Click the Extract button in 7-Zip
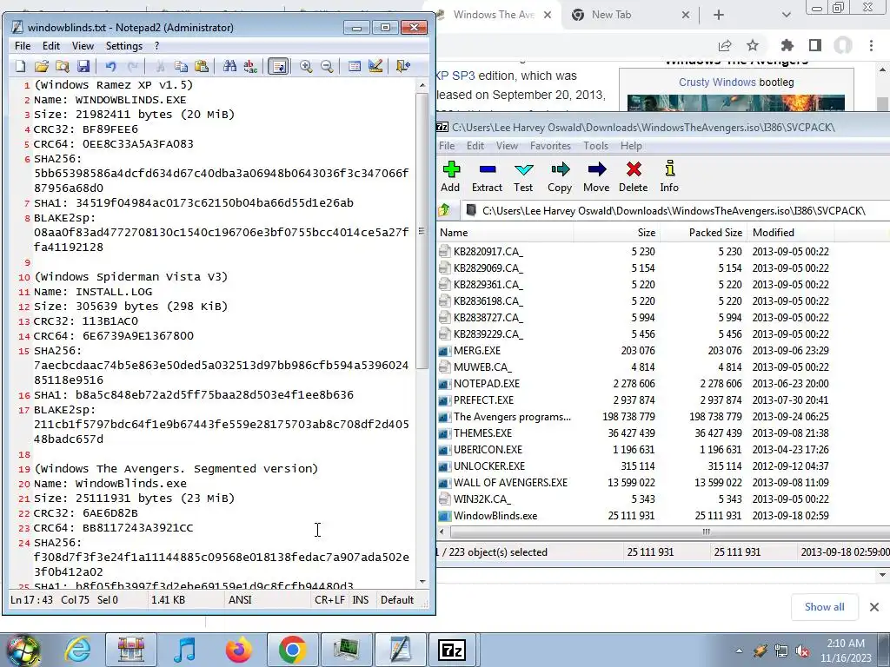 tap(487, 176)
